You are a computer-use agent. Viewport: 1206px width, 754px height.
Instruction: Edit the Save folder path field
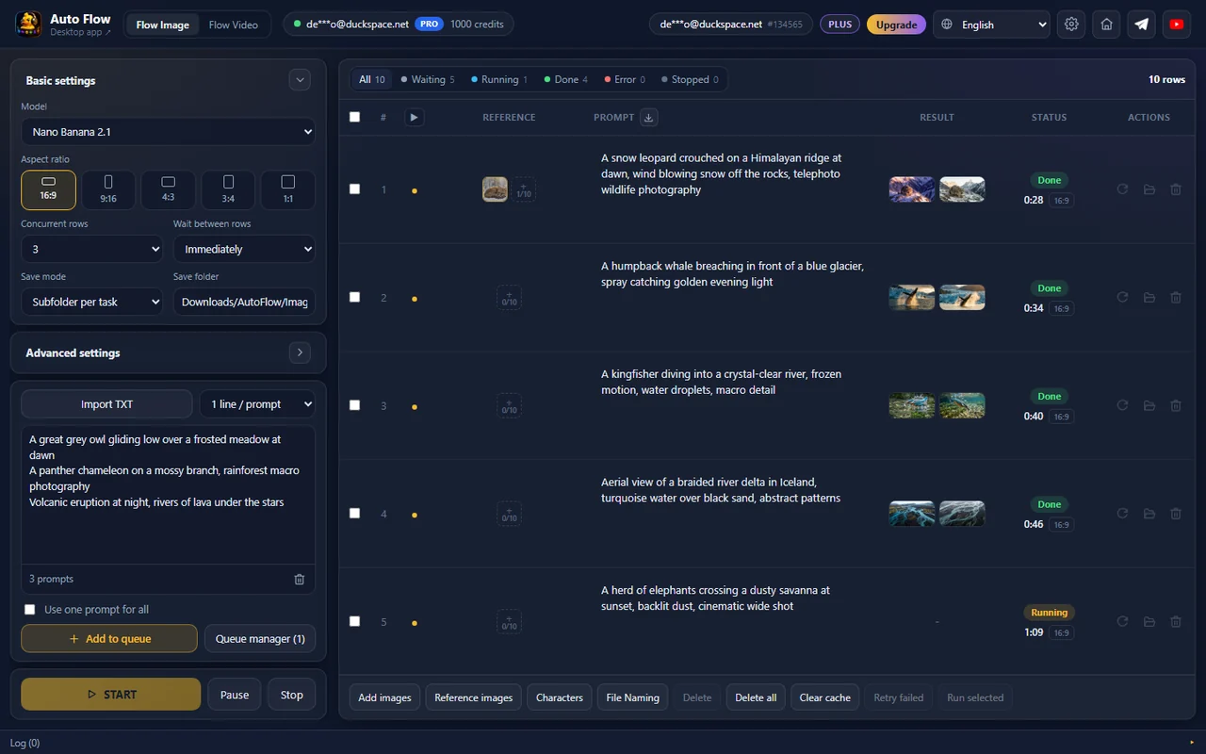pyautogui.click(x=244, y=302)
